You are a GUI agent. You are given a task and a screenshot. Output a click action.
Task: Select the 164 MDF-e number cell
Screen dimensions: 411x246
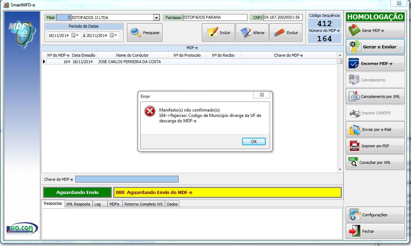click(58, 62)
